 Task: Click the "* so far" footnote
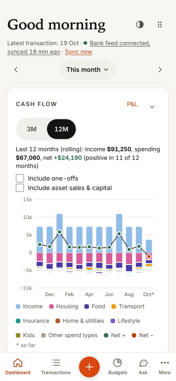click(26, 345)
